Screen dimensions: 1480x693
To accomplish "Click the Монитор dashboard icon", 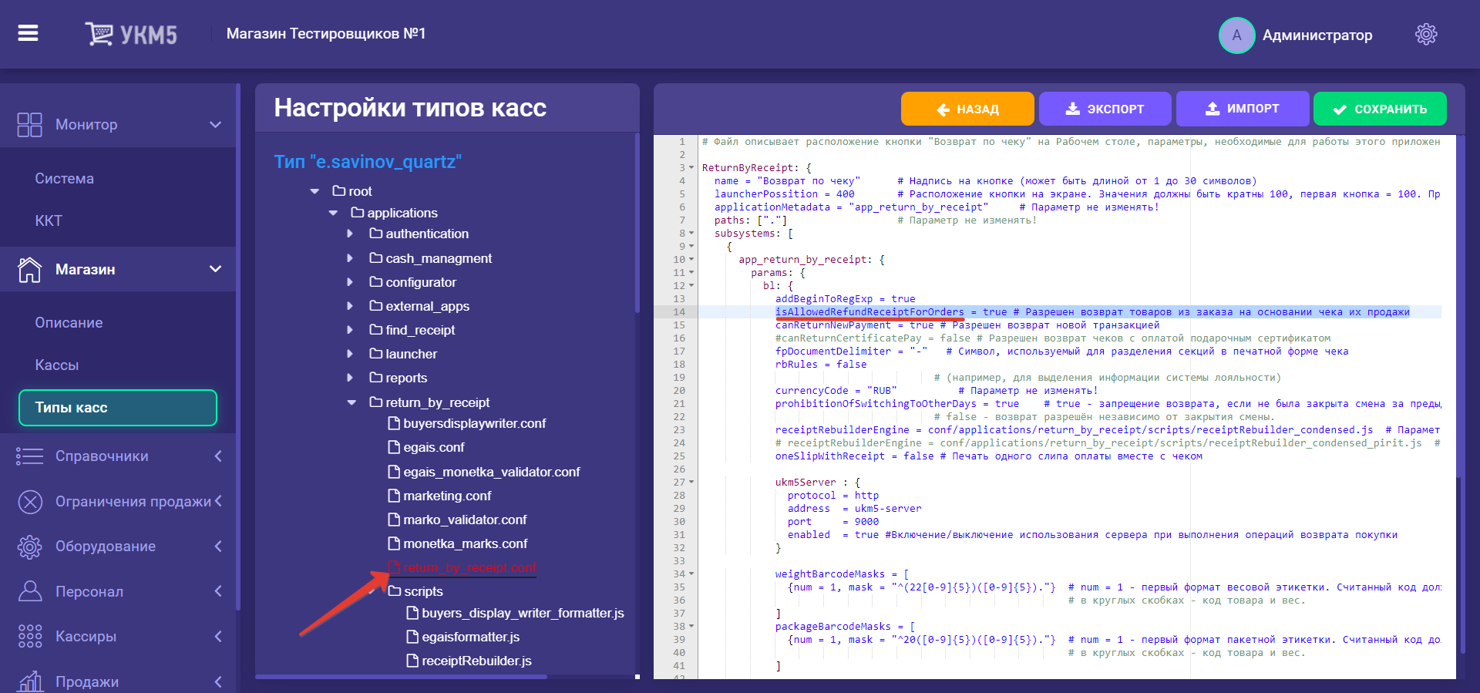I will point(29,125).
